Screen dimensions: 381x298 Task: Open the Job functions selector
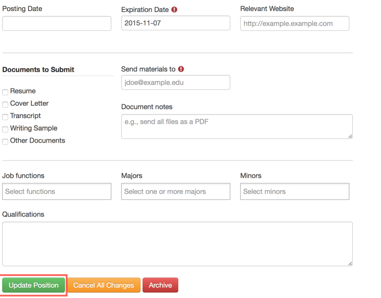[x=57, y=191]
